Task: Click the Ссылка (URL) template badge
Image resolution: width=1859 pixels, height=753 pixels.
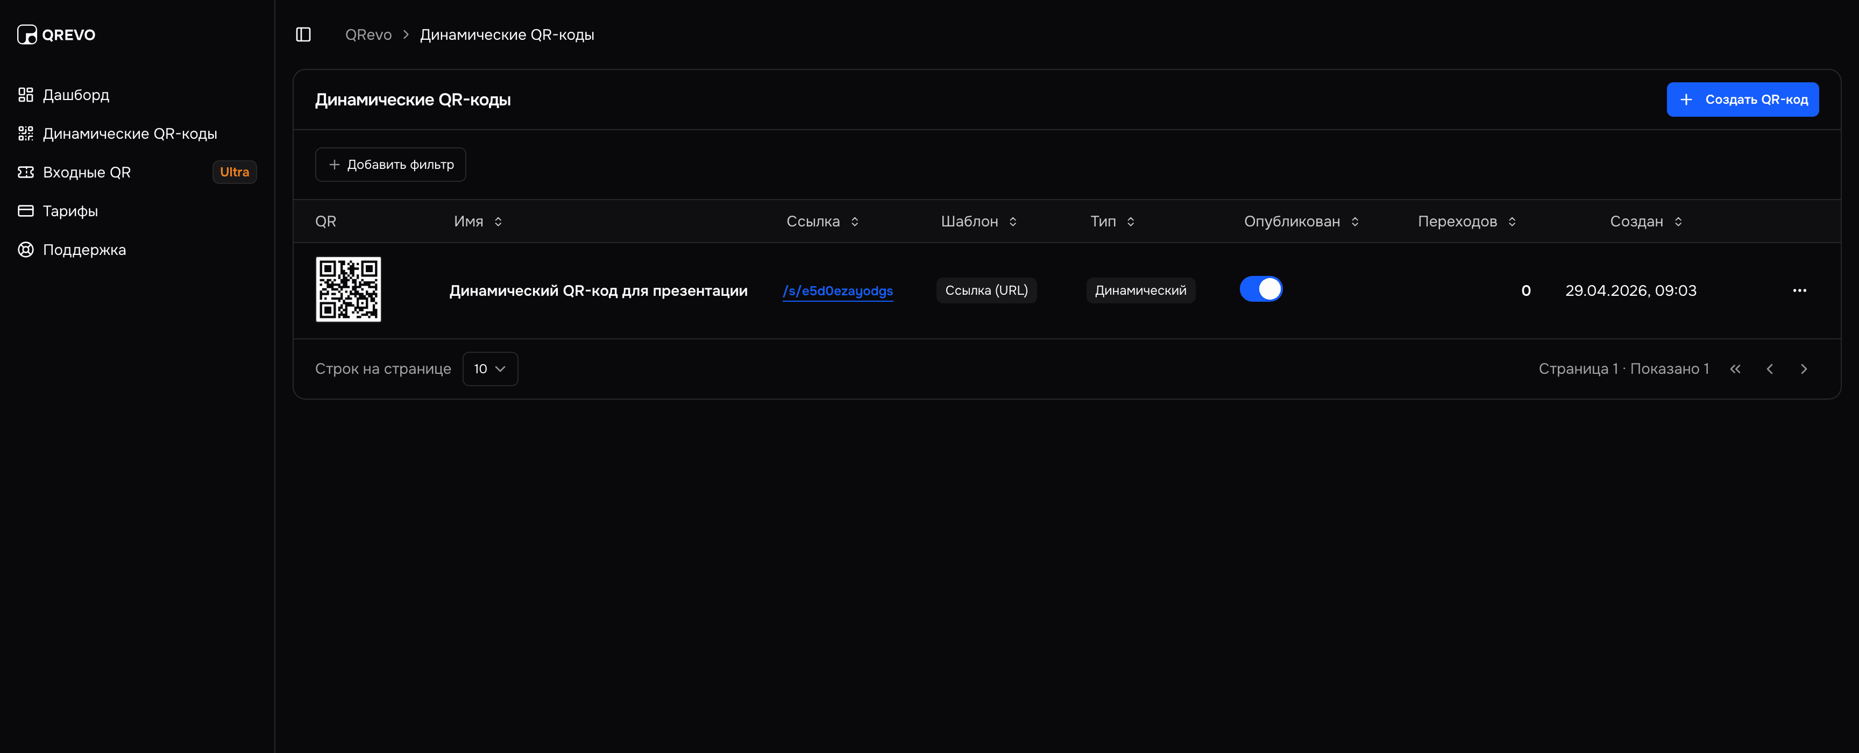Action: 986,290
